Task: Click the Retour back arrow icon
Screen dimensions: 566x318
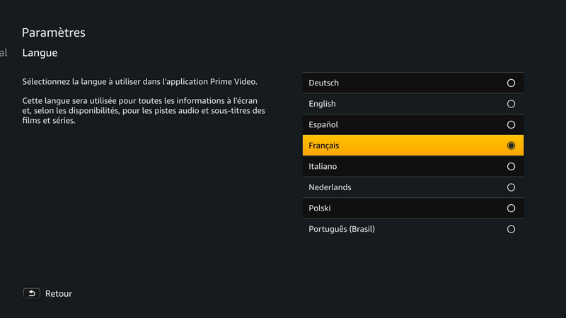Action: [x=31, y=293]
